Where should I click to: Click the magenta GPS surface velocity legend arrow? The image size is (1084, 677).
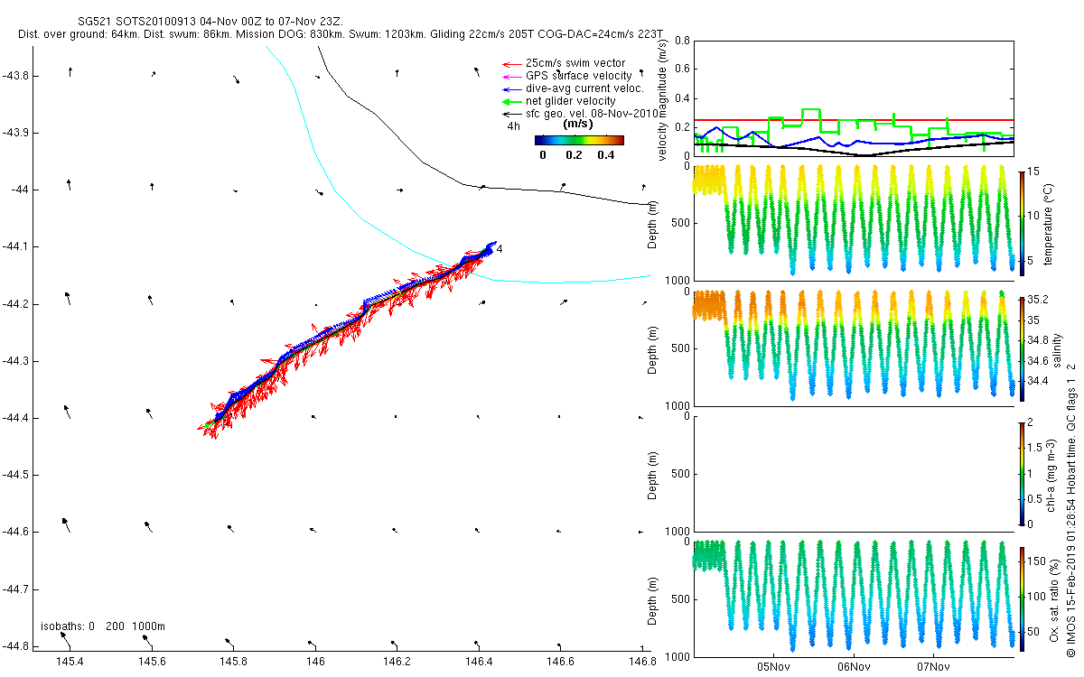tap(511, 77)
